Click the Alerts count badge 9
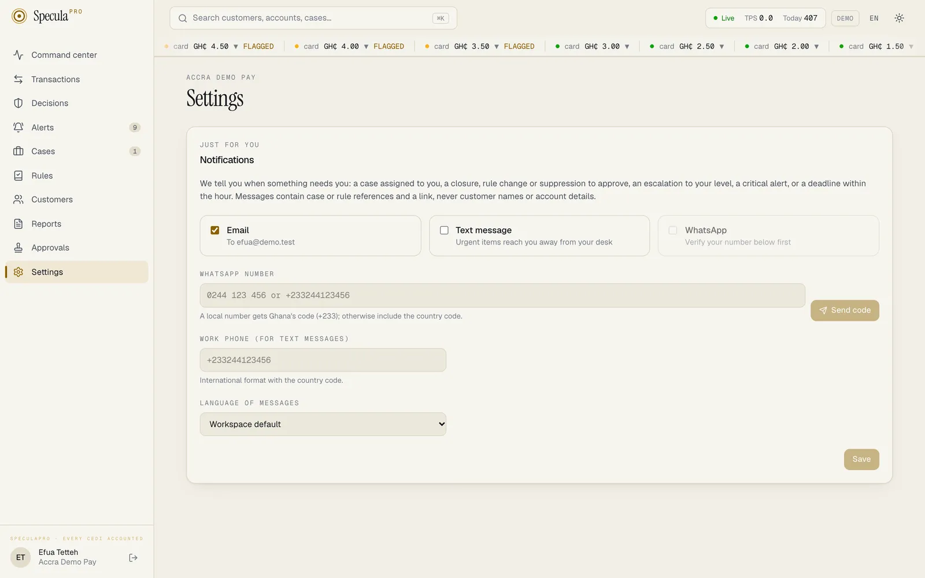 click(x=135, y=128)
